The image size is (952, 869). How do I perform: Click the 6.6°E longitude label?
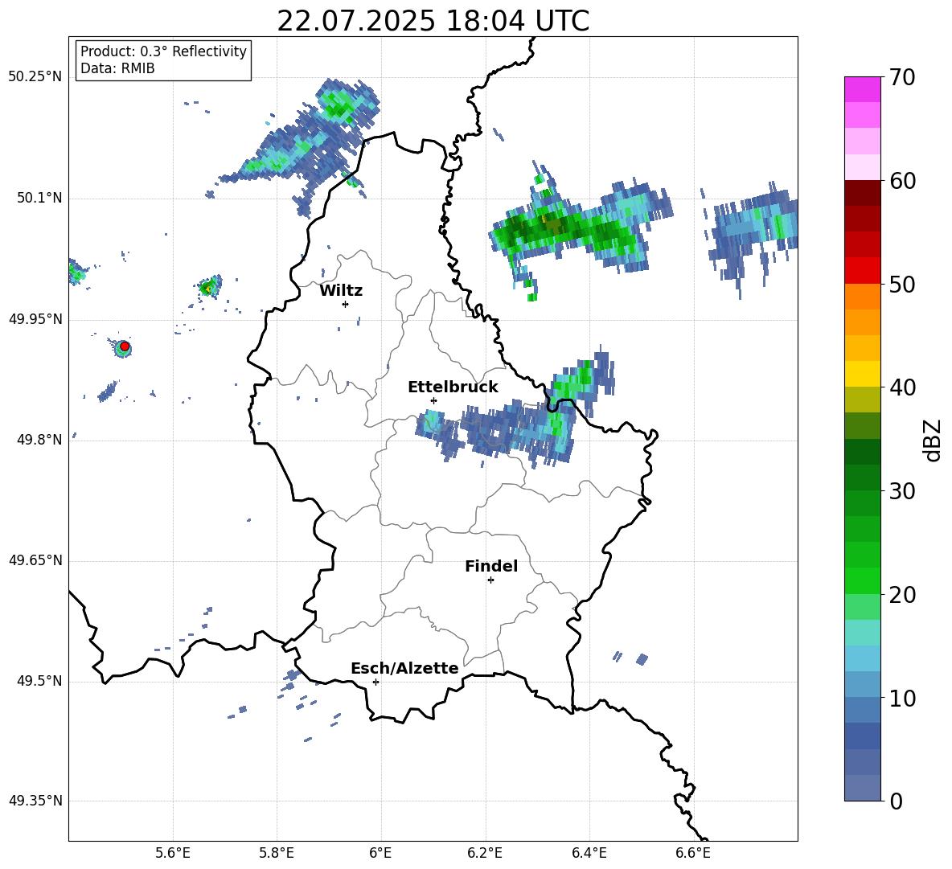693,853
